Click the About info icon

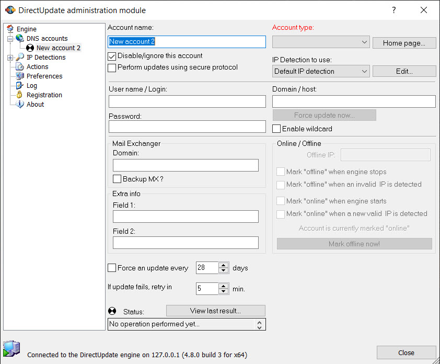tap(20, 104)
